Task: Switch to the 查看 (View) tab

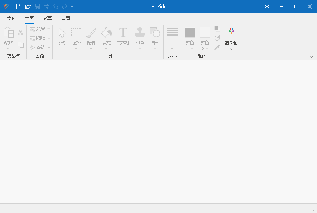Action: click(x=65, y=18)
